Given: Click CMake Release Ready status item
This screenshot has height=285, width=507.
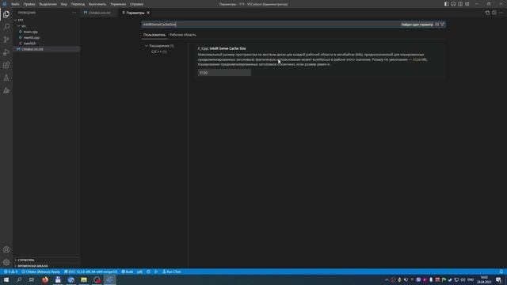Looking at the screenshot, I should [40, 272].
